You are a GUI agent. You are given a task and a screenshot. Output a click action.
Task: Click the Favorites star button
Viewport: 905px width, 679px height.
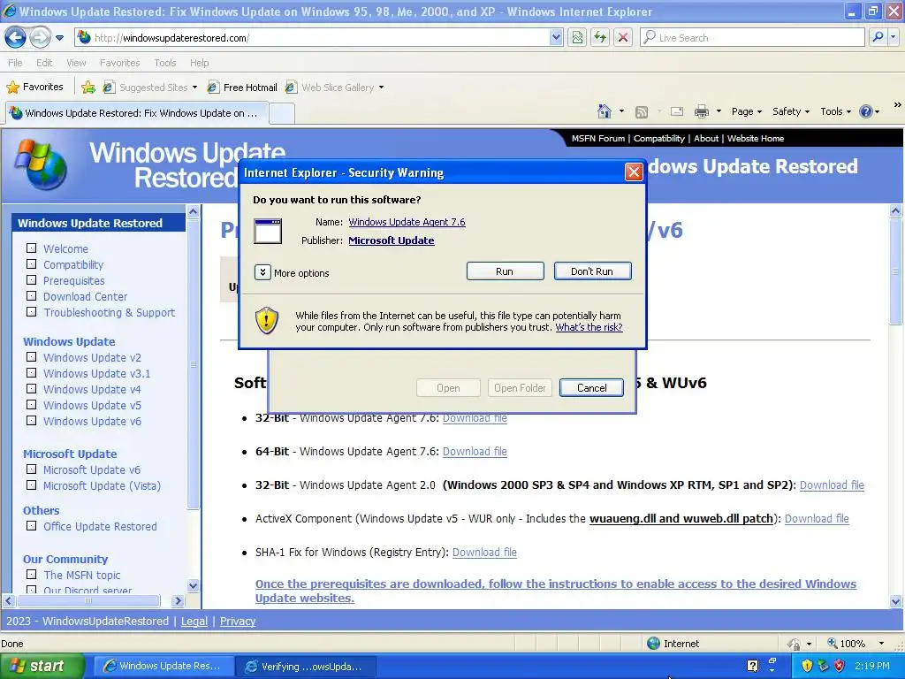[34, 88]
